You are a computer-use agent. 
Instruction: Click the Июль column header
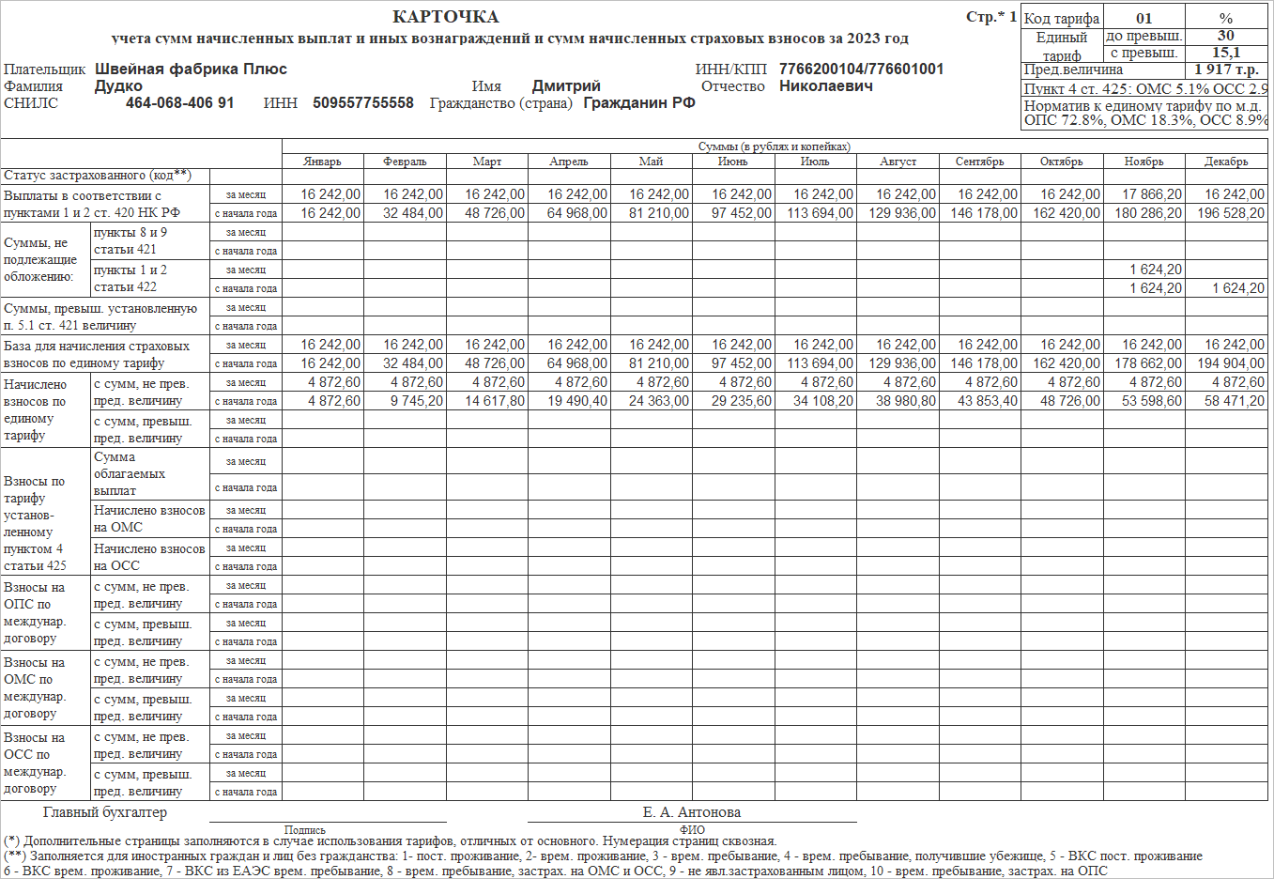coord(815,162)
